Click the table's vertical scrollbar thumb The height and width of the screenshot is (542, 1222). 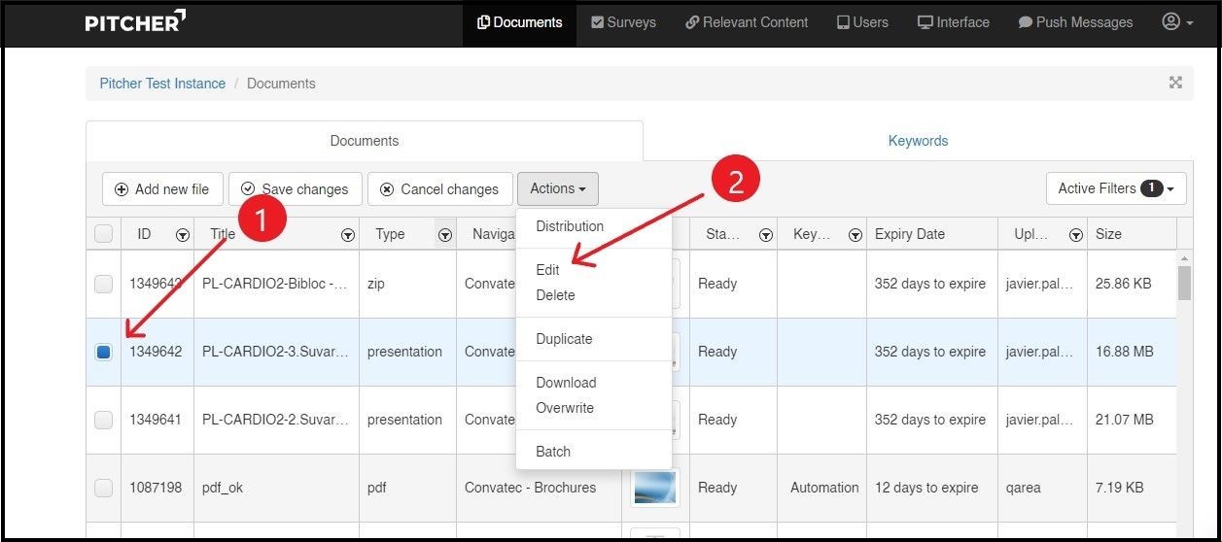(1183, 282)
